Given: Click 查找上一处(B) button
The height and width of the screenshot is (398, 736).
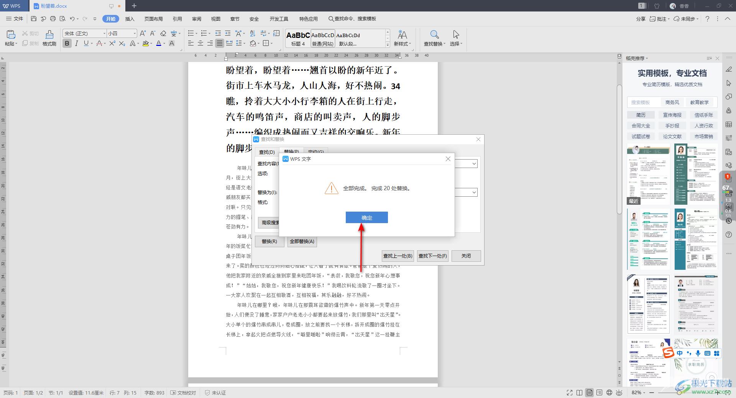Looking at the screenshot, I should 398,256.
